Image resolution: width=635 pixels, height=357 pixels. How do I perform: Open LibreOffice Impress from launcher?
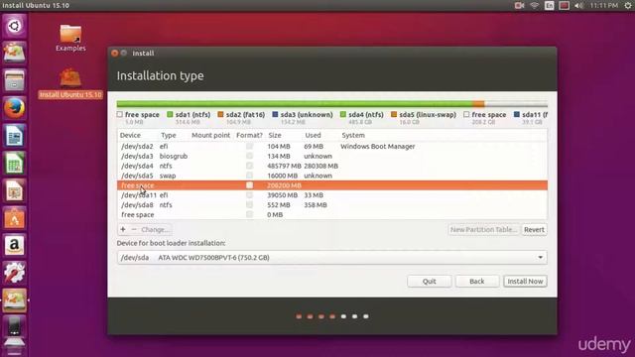tap(15, 190)
